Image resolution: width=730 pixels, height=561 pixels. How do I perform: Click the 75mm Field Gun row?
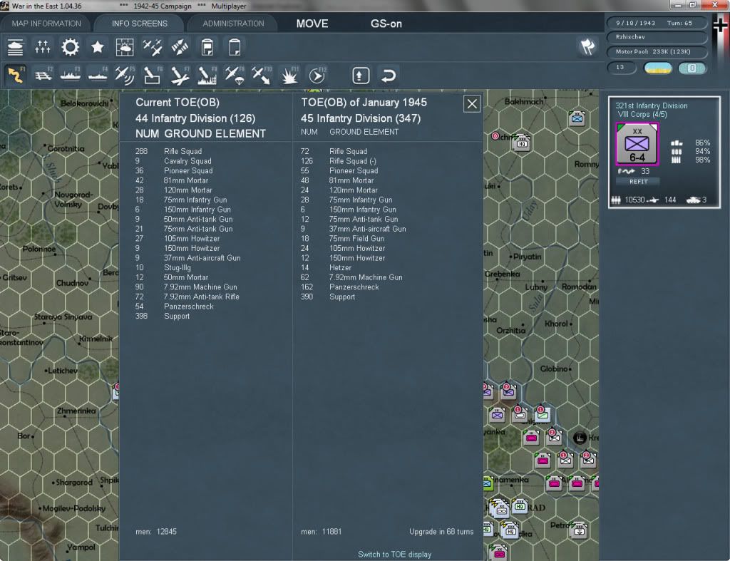[x=343, y=238]
